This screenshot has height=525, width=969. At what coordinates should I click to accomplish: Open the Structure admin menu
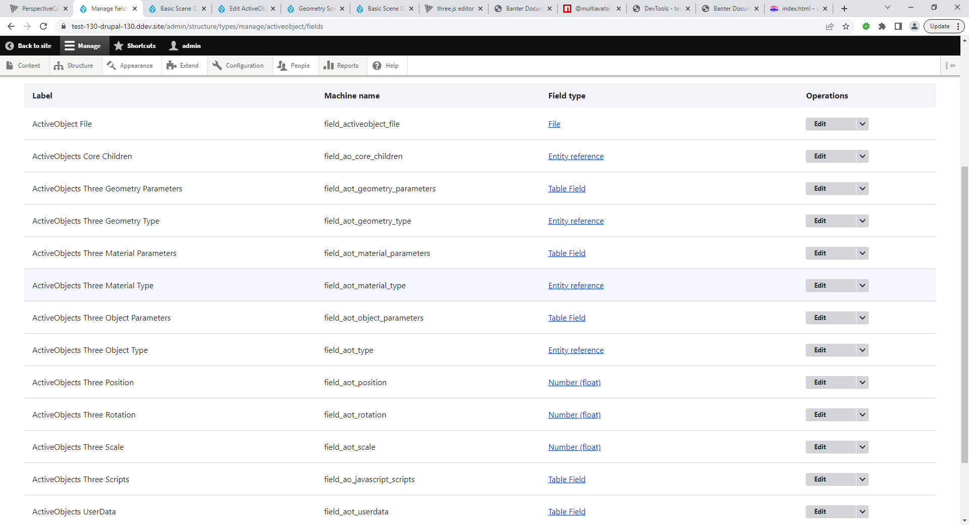(x=74, y=66)
